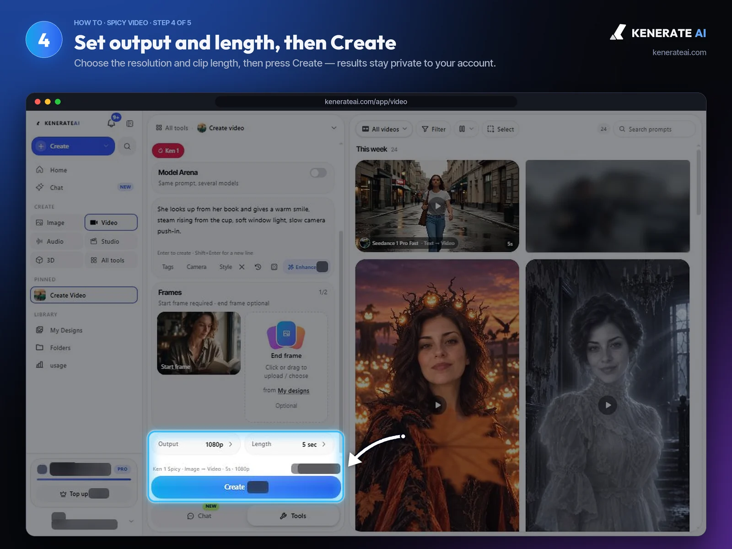Screen dimensions: 732x549
Task: Open the Style prompt option
Action: pyautogui.click(x=226, y=267)
